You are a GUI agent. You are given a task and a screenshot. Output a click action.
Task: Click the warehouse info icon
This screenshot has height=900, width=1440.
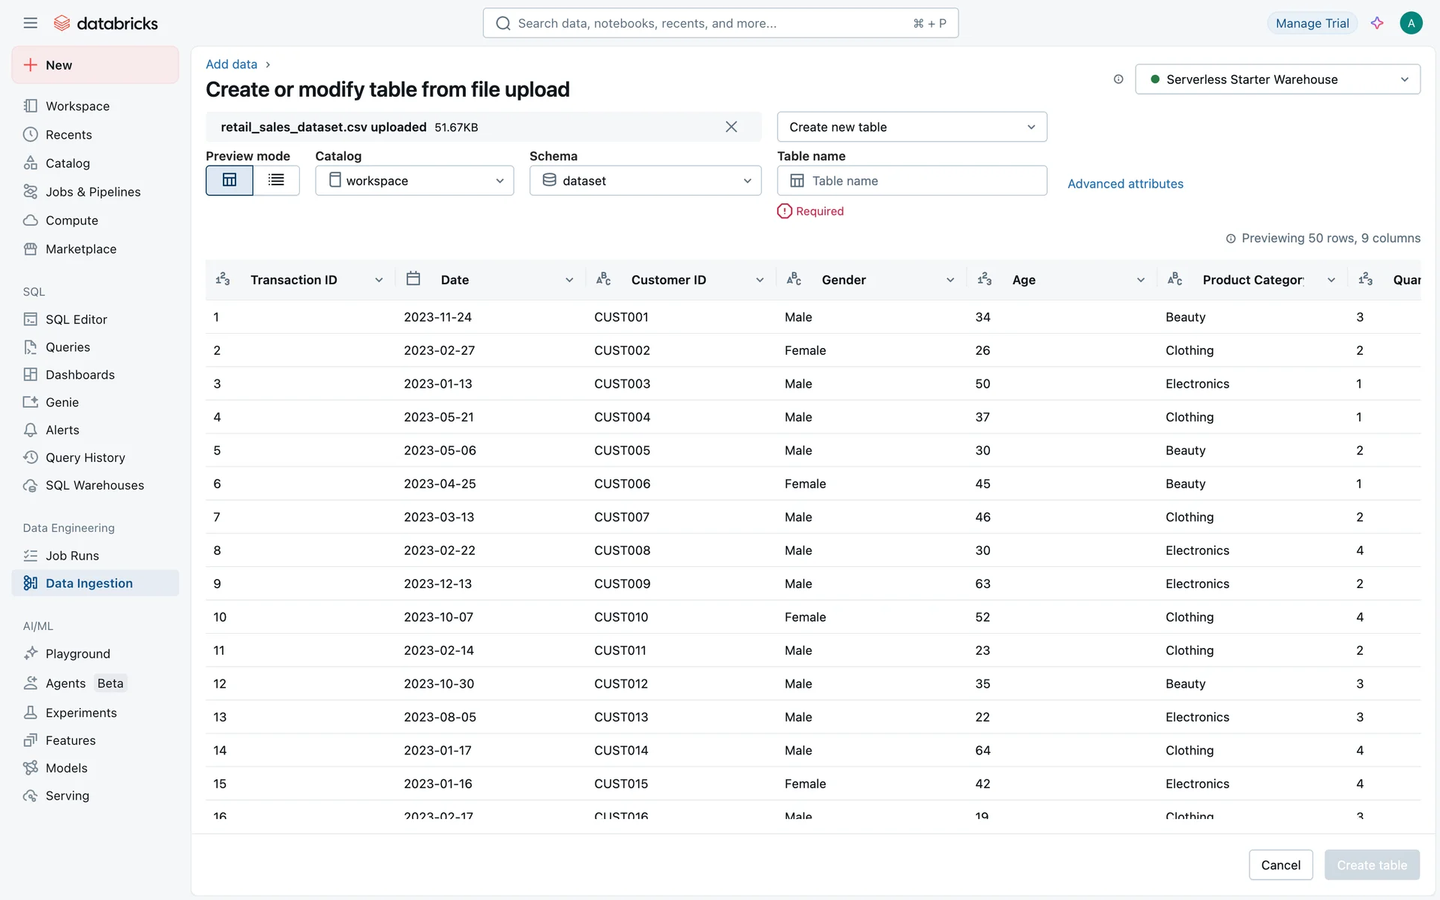pyautogui.click(x=1118, y=79)
